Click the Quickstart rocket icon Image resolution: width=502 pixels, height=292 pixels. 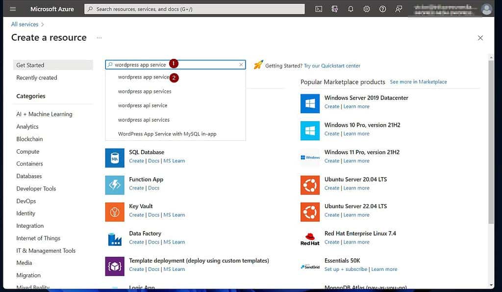coord(258,65)
